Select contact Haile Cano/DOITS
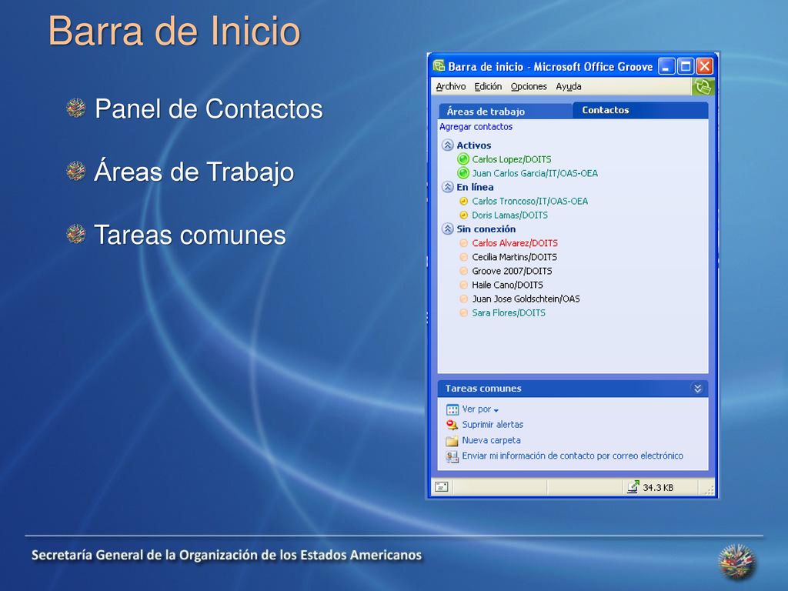788x591 pixels. [x=507, y=285]
